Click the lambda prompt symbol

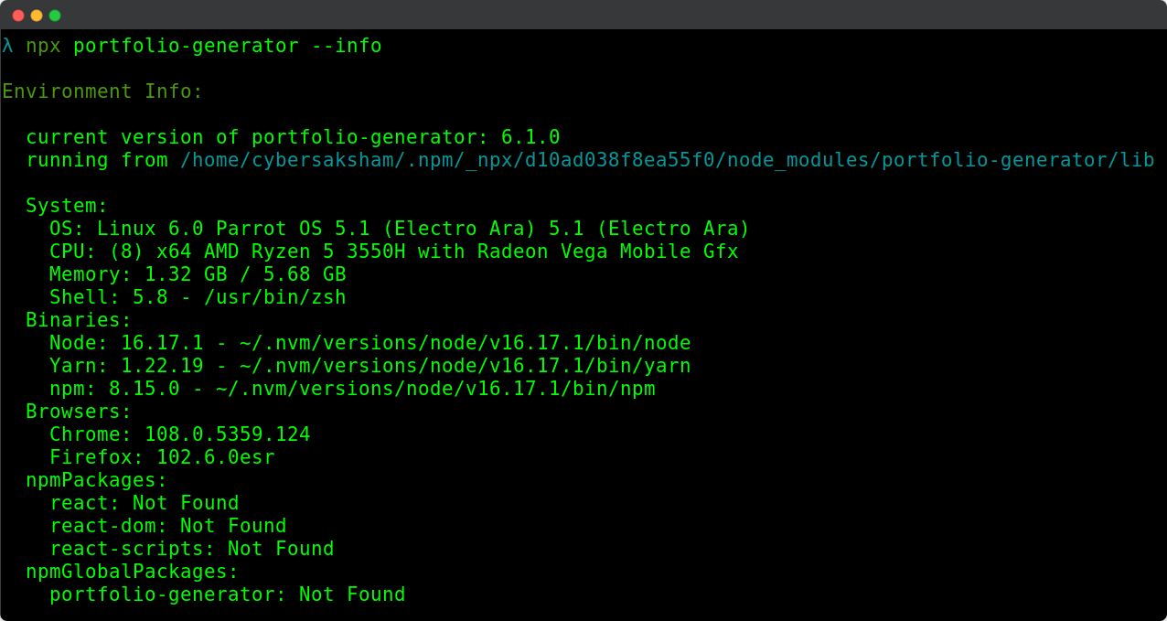coord(7,46)
